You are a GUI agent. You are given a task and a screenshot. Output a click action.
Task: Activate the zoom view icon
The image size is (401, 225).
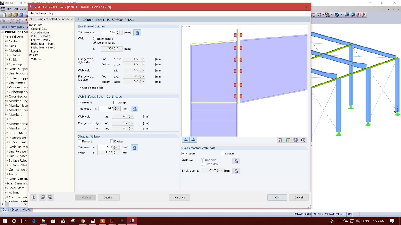click(303, 140)
